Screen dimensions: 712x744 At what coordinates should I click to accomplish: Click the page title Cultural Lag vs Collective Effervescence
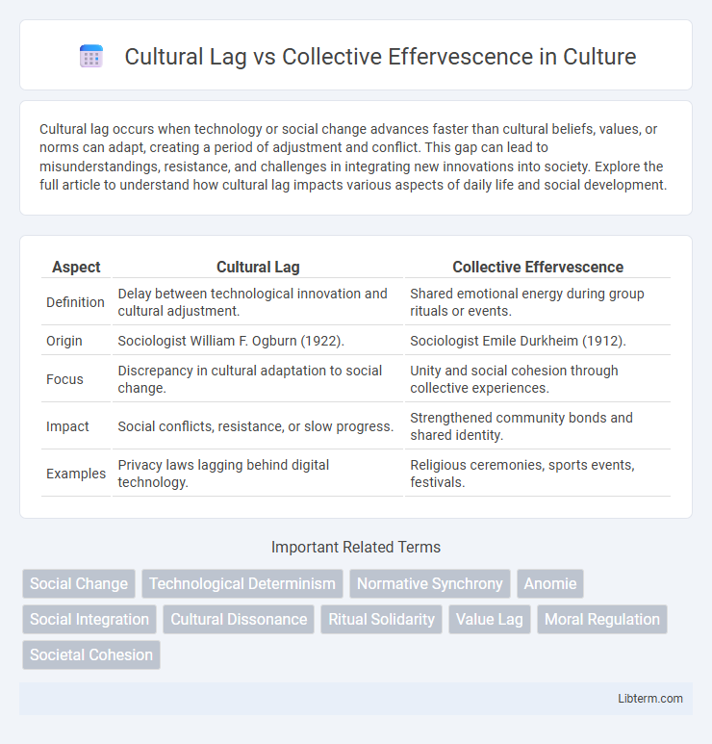(x=380, y=57)
